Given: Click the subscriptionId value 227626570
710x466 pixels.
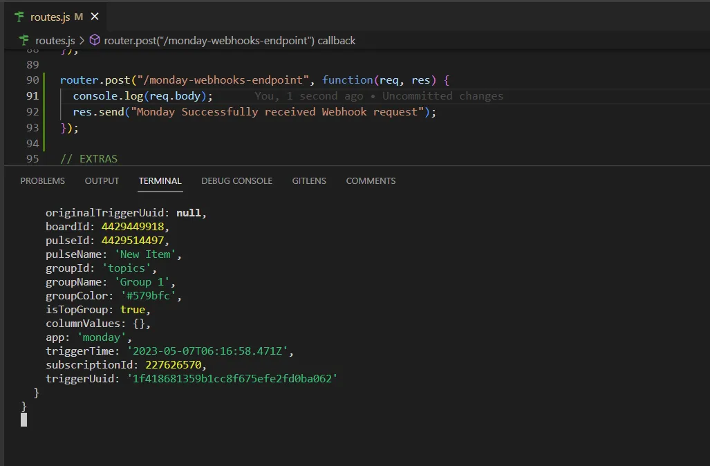Looking at the screenshot, I should coord(173,365).
